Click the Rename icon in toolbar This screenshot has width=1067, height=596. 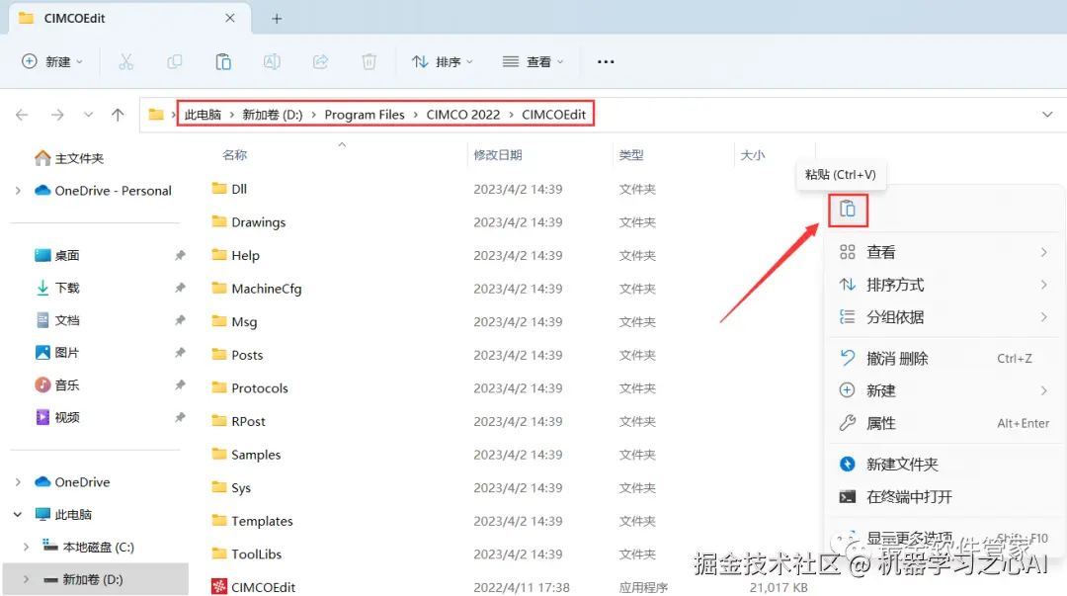coord(272,62)
